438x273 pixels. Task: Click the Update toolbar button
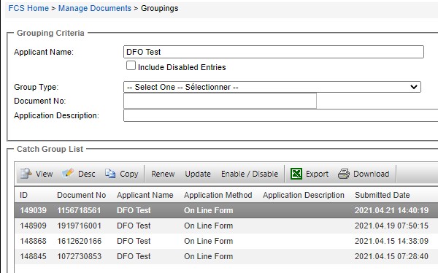198,174
